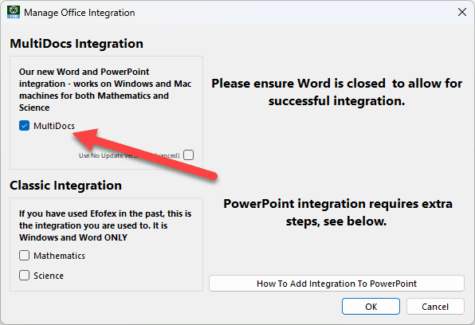Close the Manage Office Integration dialog
The width and height of the screenshot is (475, 325).
(462, 12)
